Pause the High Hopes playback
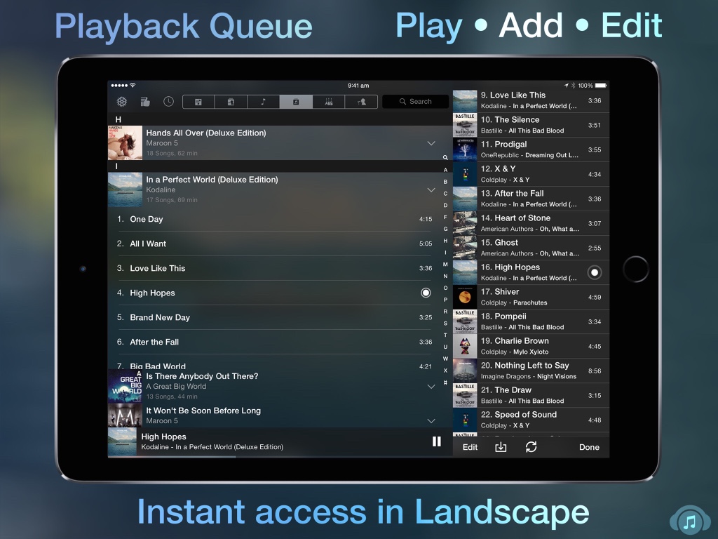 436,441
